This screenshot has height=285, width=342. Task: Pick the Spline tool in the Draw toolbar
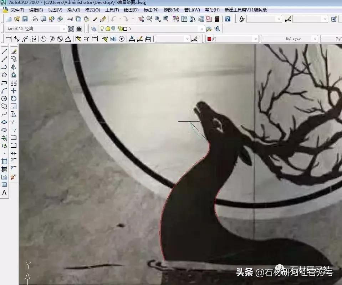[x=4, y=114]
